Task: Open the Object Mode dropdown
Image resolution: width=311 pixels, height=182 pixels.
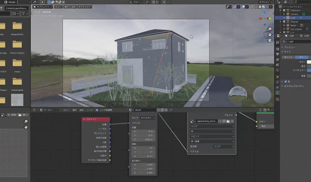Action: point(43,7)
